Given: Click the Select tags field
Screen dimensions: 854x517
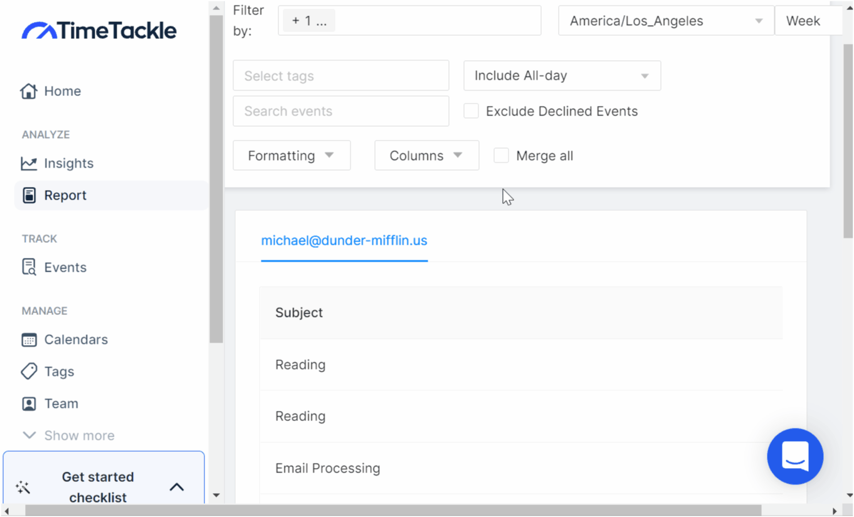Looking at the screenshot, I should (x=341, y=75).
